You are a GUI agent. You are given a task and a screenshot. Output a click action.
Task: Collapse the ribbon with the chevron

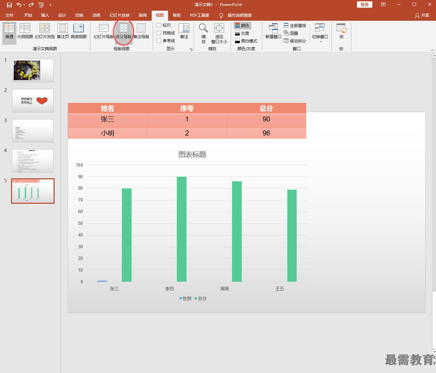[433, 50]
